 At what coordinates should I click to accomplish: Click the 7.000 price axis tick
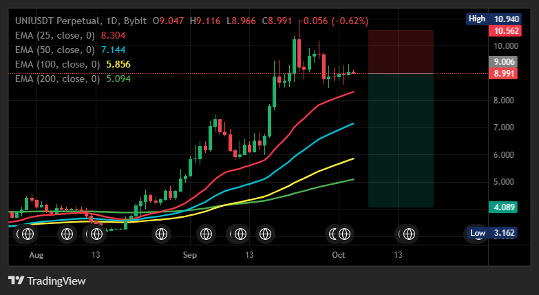pyautogui.click(x=504, y=128)
